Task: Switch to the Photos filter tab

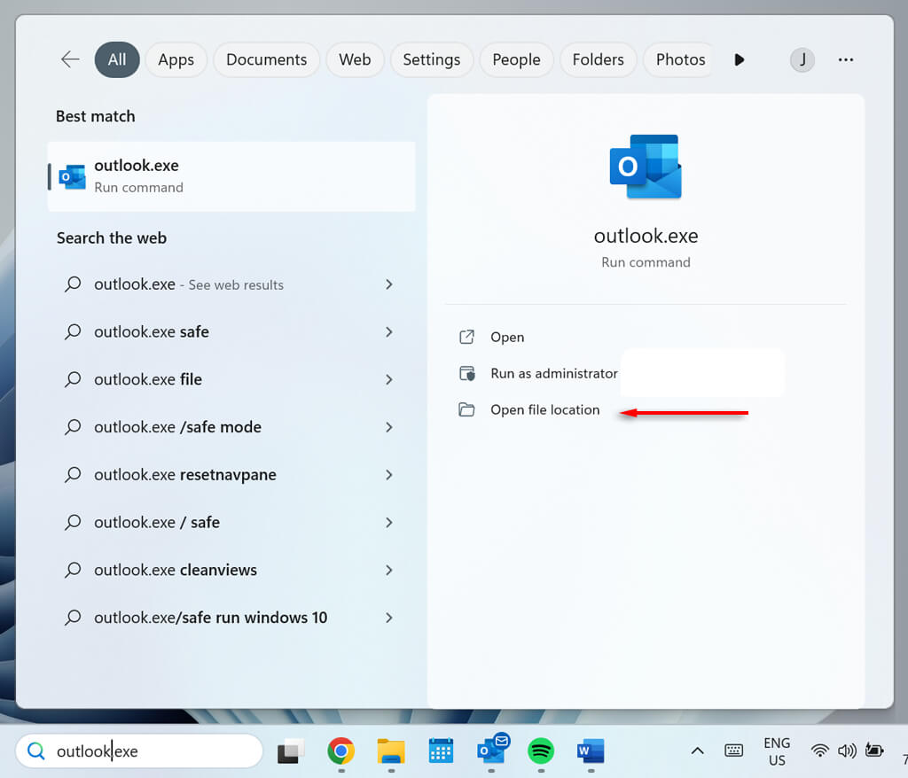Action: click(680, 59)
